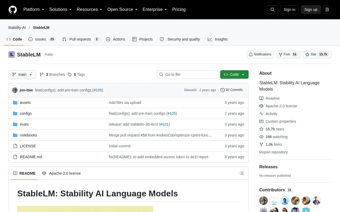
Task: Switch to the Issues tab
Action: tap(42, 39)
